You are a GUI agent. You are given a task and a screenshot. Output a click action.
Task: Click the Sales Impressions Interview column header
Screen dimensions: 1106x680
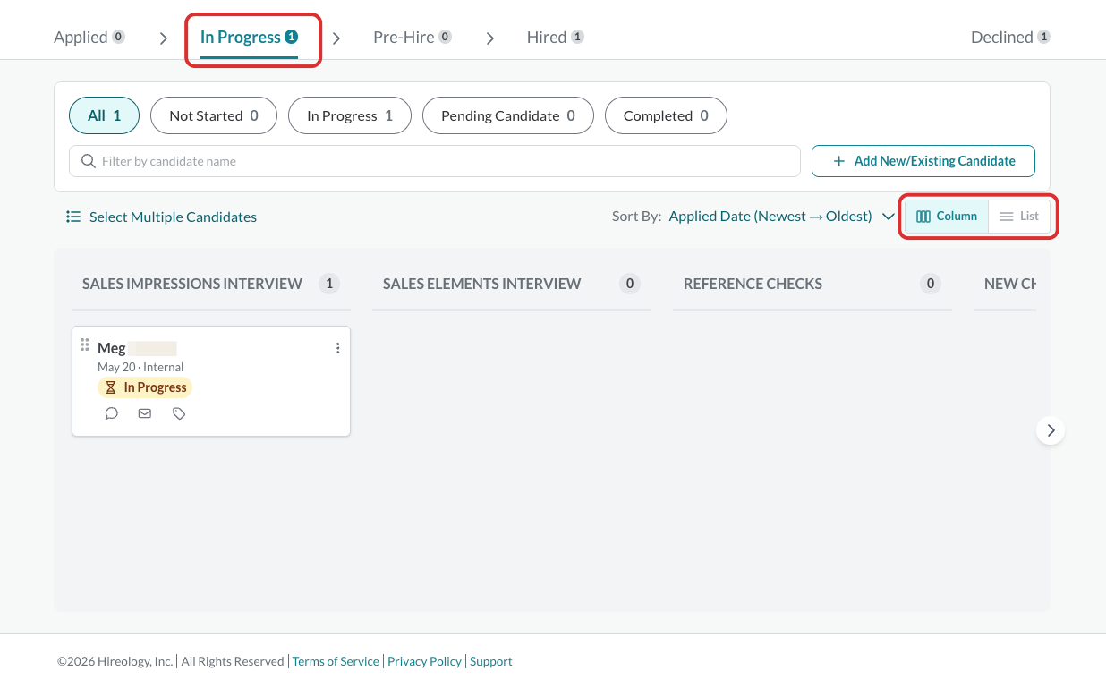coord(192,284)
